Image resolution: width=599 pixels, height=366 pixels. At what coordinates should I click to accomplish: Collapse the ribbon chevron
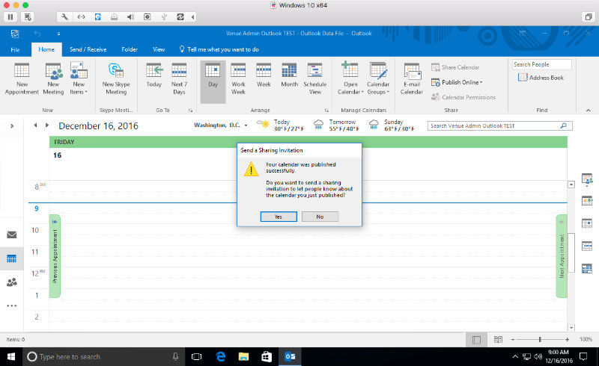[589, 111]
